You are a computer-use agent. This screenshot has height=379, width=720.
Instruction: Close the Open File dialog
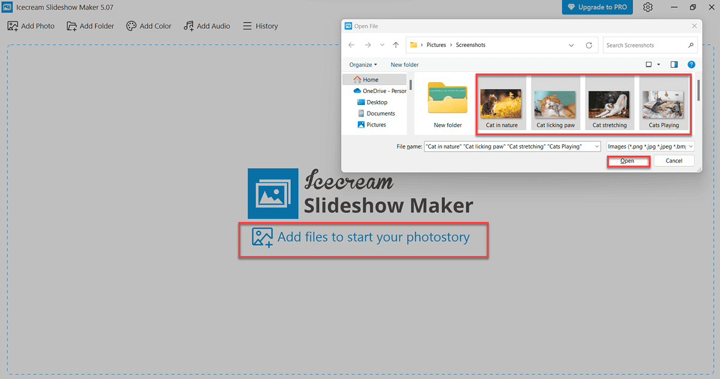tap(694, 26)
